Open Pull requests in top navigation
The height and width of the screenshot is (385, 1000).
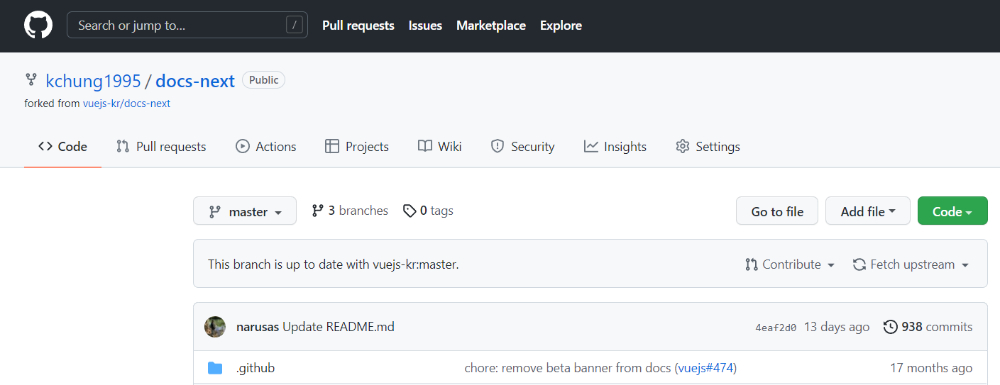pos(358,26)
